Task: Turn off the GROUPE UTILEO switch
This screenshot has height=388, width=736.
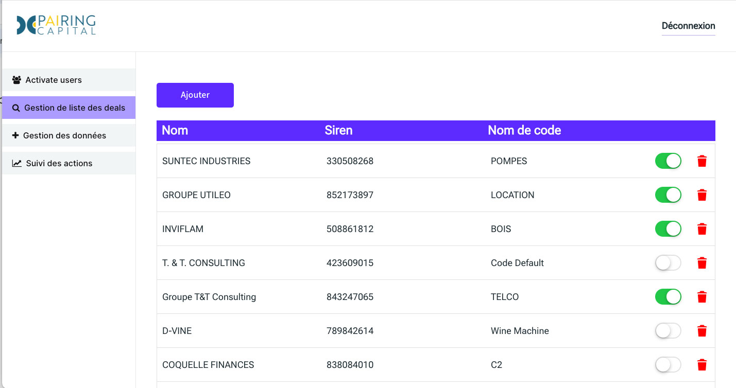Action: click(x=668, y=195)
